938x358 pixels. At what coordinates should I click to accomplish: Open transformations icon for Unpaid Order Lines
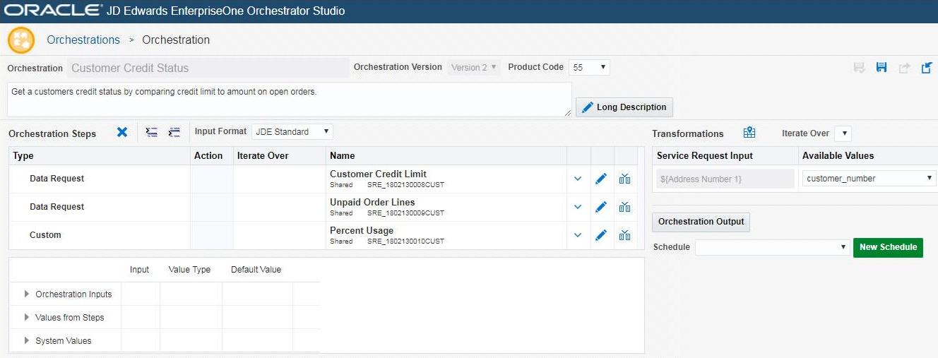624,207
